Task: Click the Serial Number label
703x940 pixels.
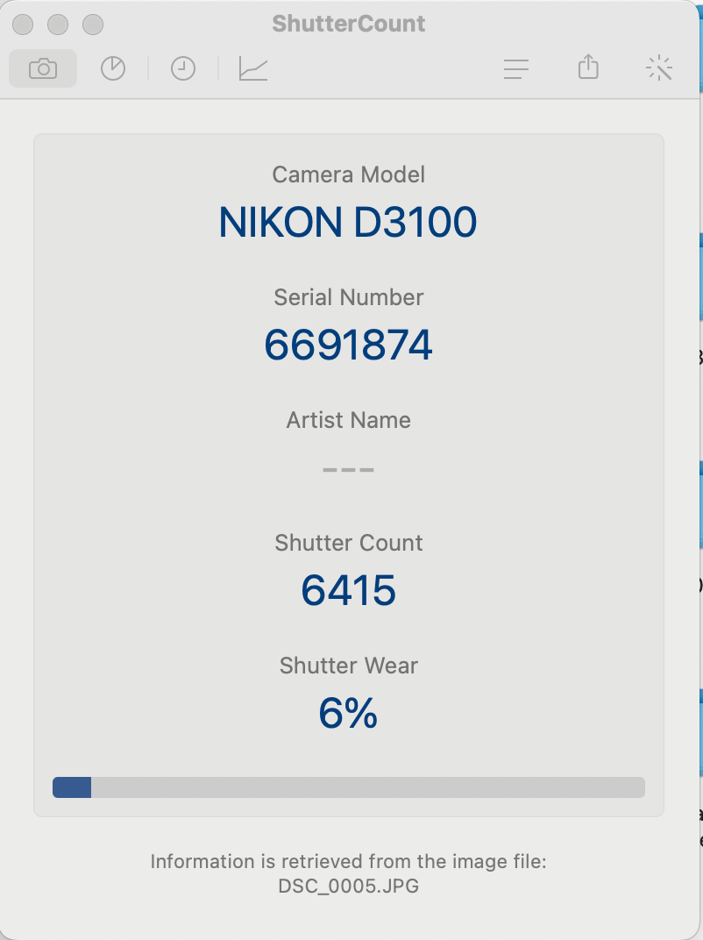Action: click(x=348, y=297)
